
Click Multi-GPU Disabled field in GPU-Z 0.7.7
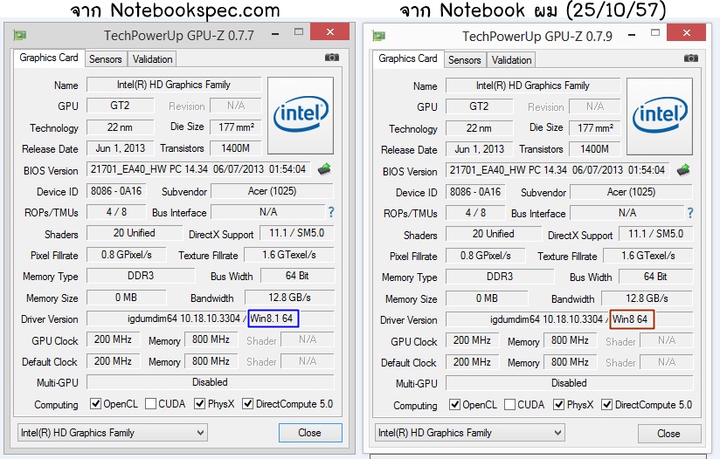click(211, 382)
